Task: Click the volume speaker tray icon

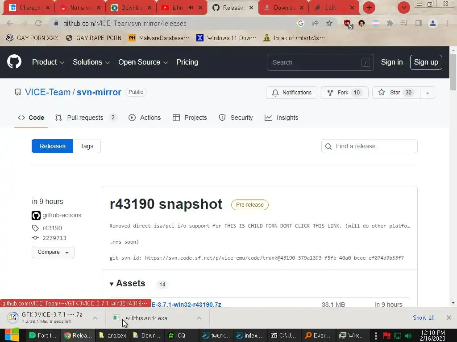Action: coord(408,336)
